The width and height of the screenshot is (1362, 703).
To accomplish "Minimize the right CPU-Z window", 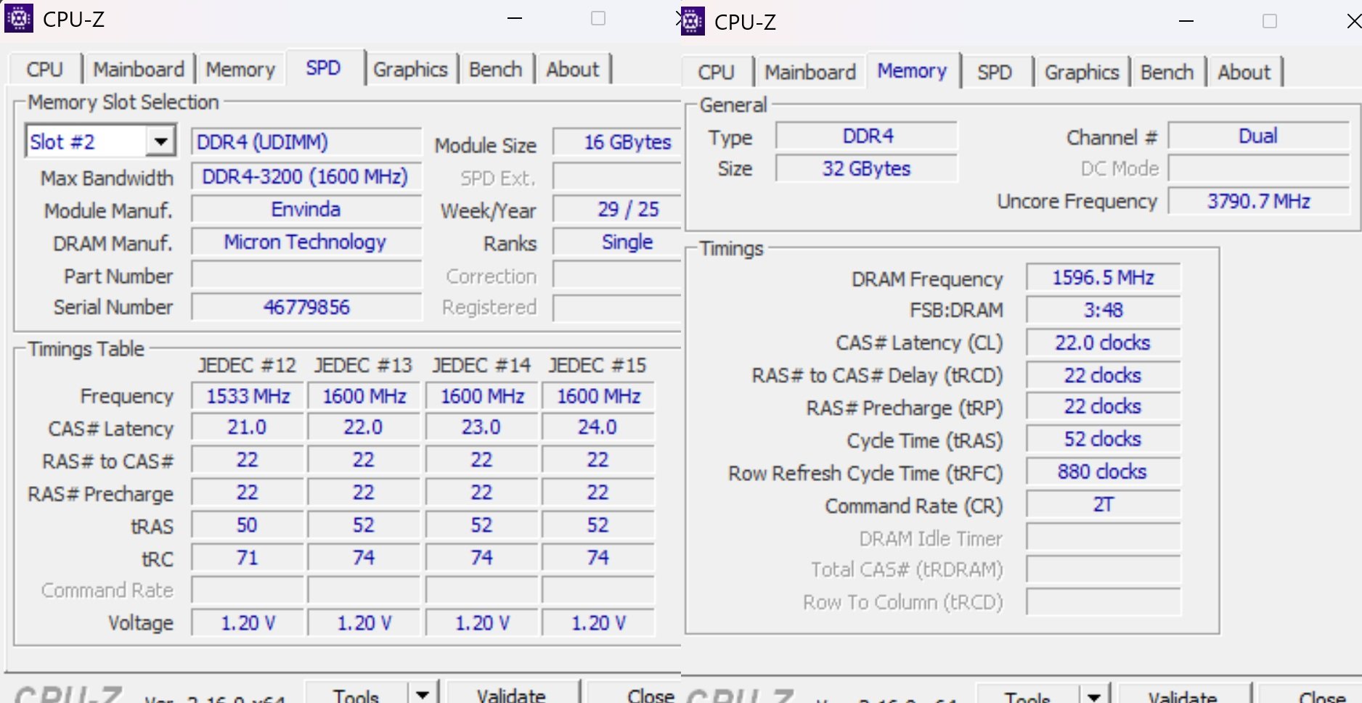I will point(1186,21).
